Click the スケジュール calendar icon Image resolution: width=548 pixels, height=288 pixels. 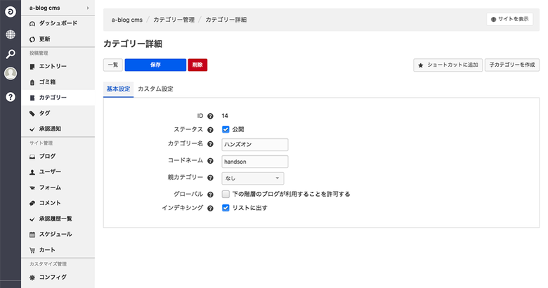pos(32,235)
